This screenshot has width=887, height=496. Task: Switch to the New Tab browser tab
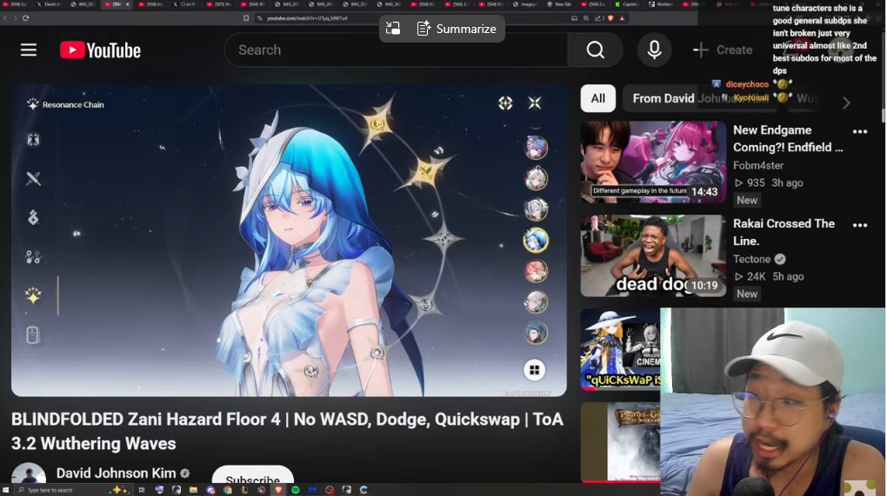click(x=559, y=4)
